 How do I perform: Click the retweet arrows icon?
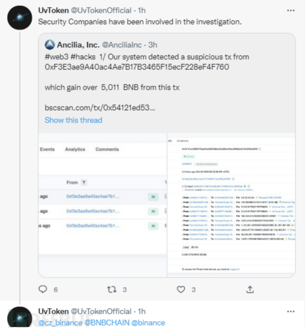(112, 289)
